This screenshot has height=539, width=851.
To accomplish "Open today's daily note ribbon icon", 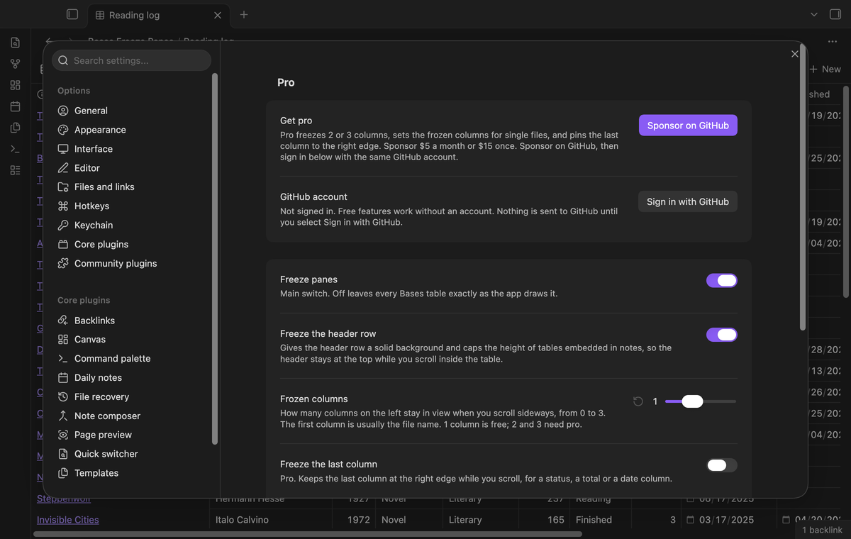I will [x=15, y=106].
